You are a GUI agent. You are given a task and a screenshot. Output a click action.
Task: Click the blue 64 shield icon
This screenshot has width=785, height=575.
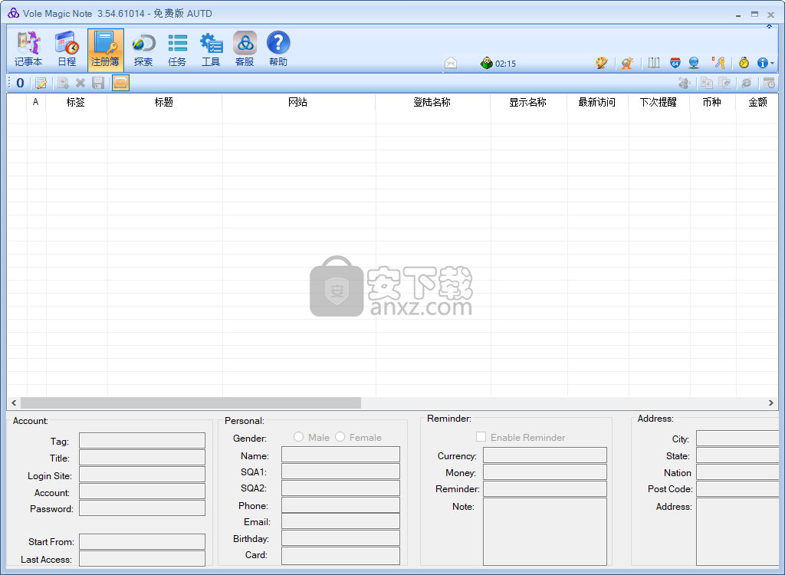coord(675,63)
